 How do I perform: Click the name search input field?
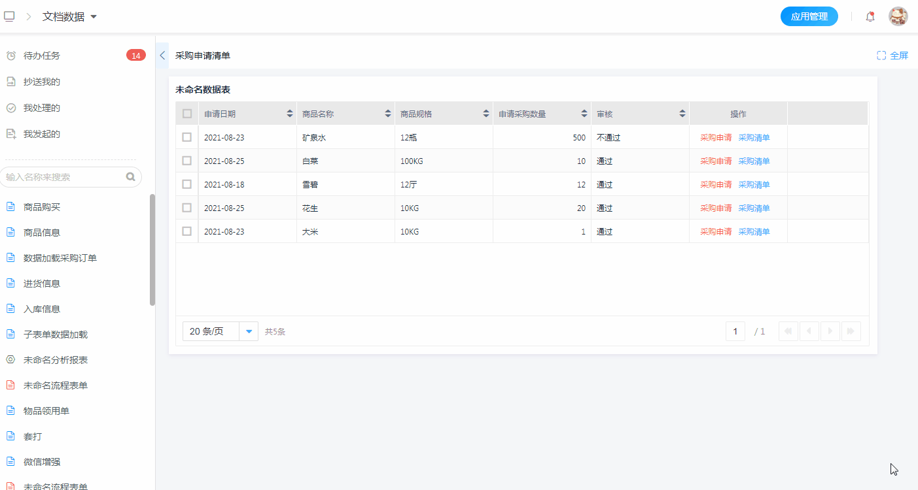coord(64,177)
